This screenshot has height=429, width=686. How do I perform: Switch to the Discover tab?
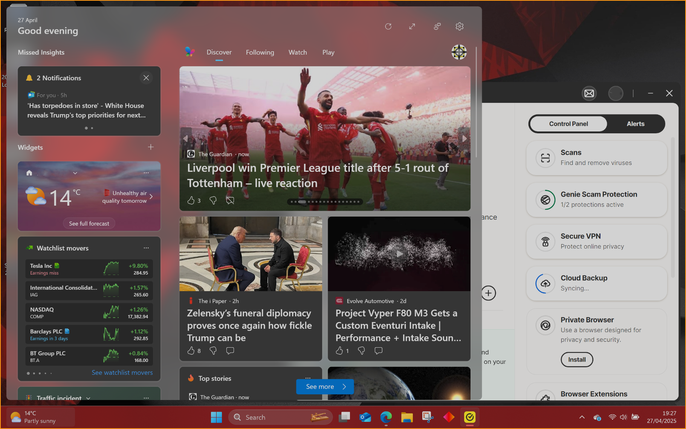219,52
